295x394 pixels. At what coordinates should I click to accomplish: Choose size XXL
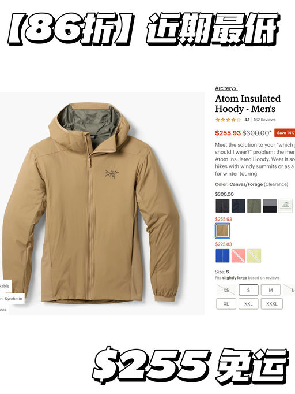[248, 304]
